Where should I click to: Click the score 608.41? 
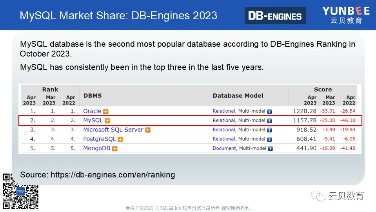click(307, 139)
